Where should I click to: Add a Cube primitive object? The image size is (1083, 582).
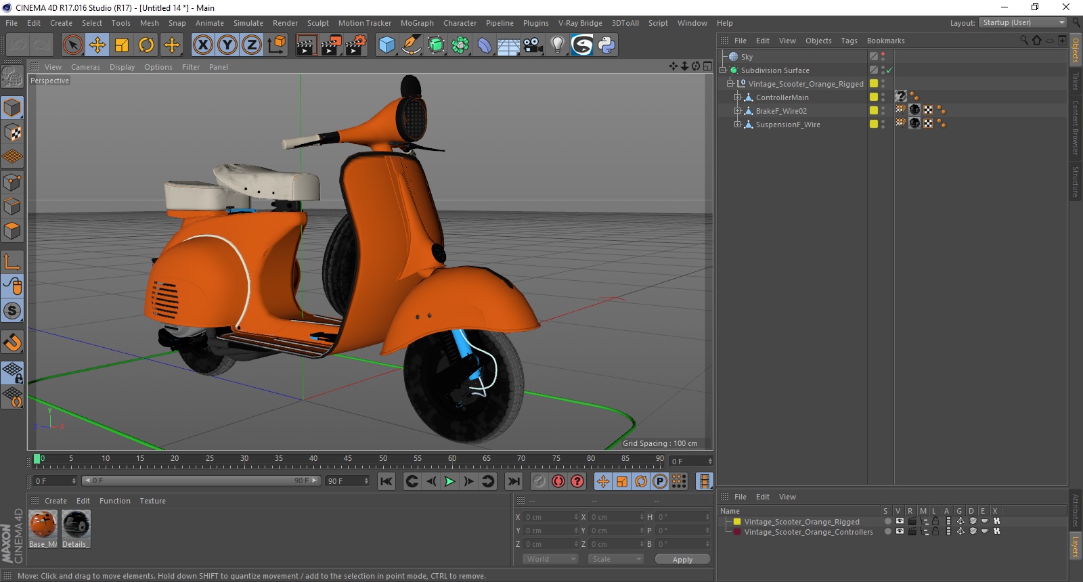point(386,45)
